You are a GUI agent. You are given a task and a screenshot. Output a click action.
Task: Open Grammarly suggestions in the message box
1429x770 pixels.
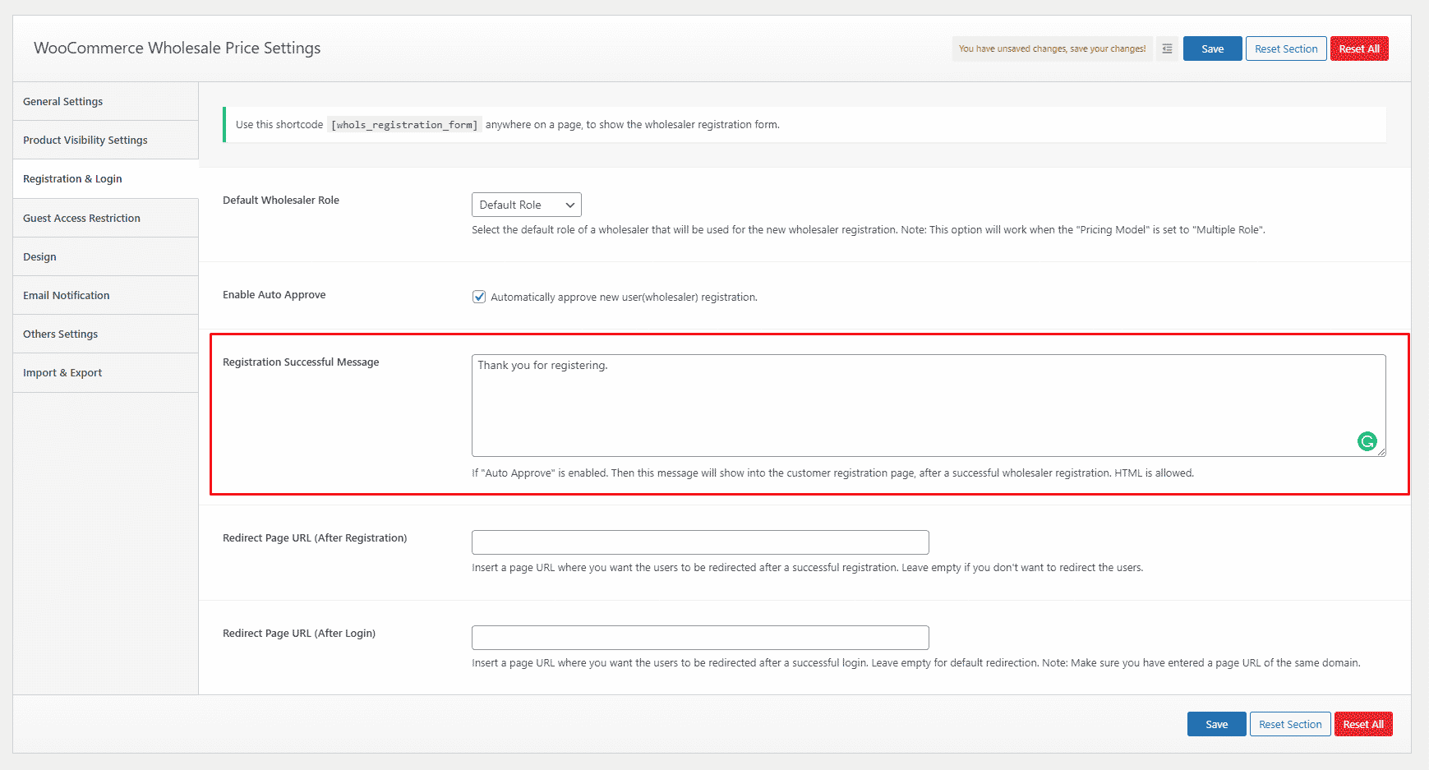pyautogui.click(x=1367, y=441)
